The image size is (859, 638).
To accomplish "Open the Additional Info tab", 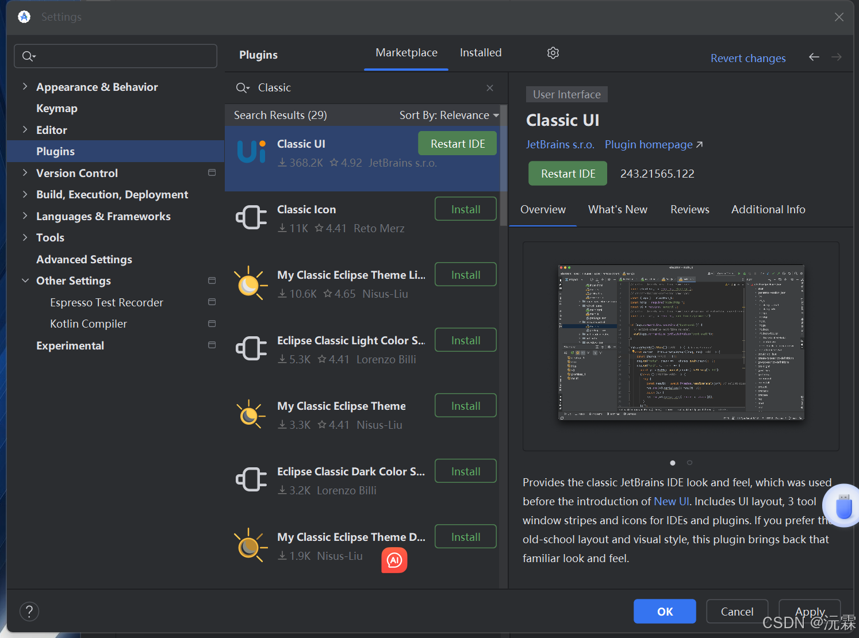I will click(x=768, y=210).
